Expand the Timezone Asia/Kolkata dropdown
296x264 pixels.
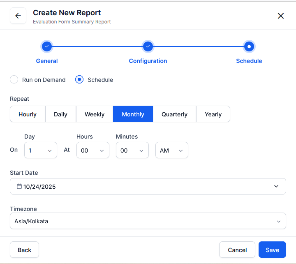point(148,221)
